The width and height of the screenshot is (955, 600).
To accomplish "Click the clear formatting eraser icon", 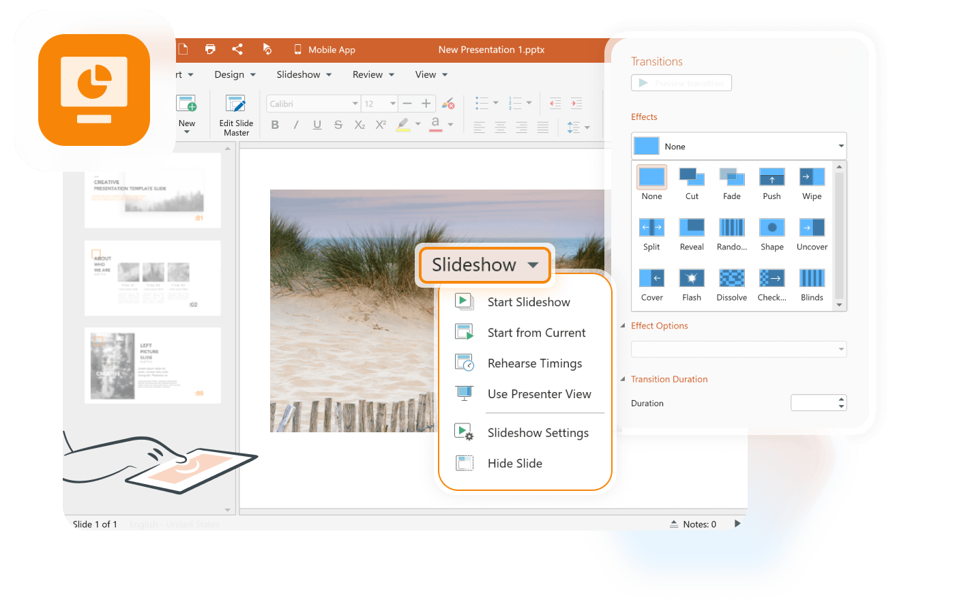I will coord(448,104).
